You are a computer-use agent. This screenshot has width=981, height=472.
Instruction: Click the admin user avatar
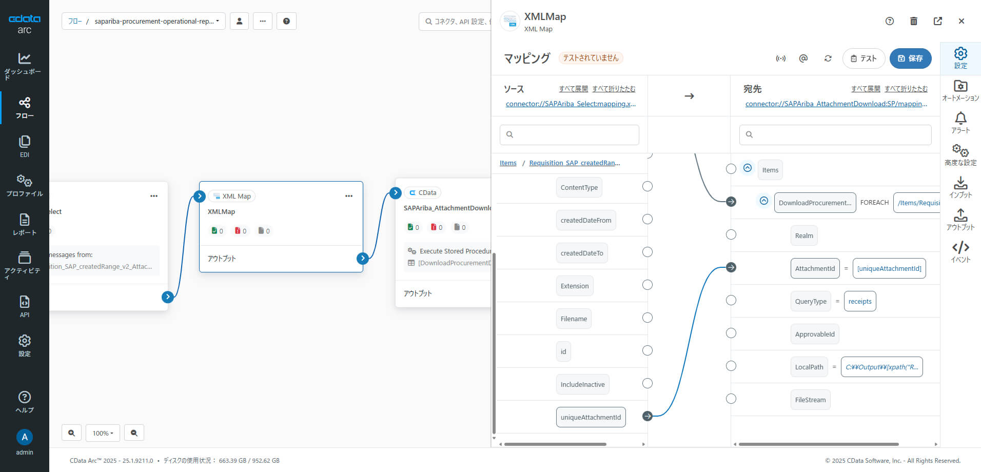click(24, 437)
